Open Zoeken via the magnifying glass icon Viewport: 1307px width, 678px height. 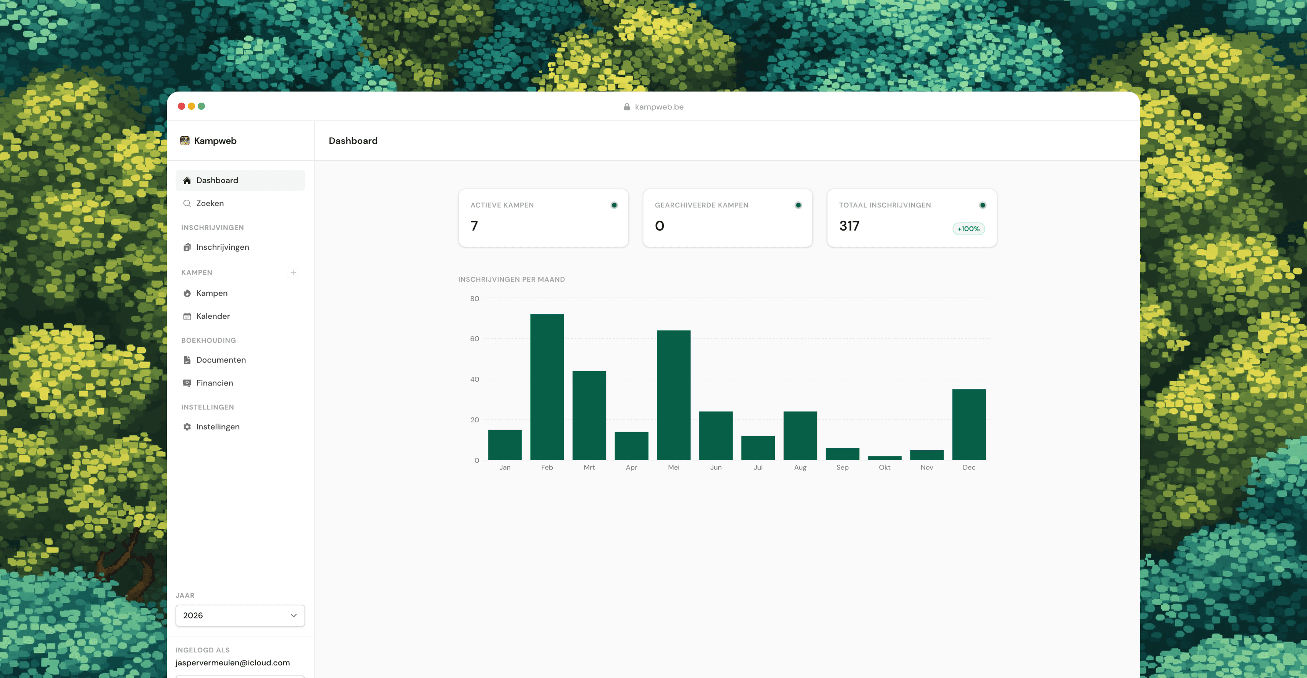[x=187, y=203]
